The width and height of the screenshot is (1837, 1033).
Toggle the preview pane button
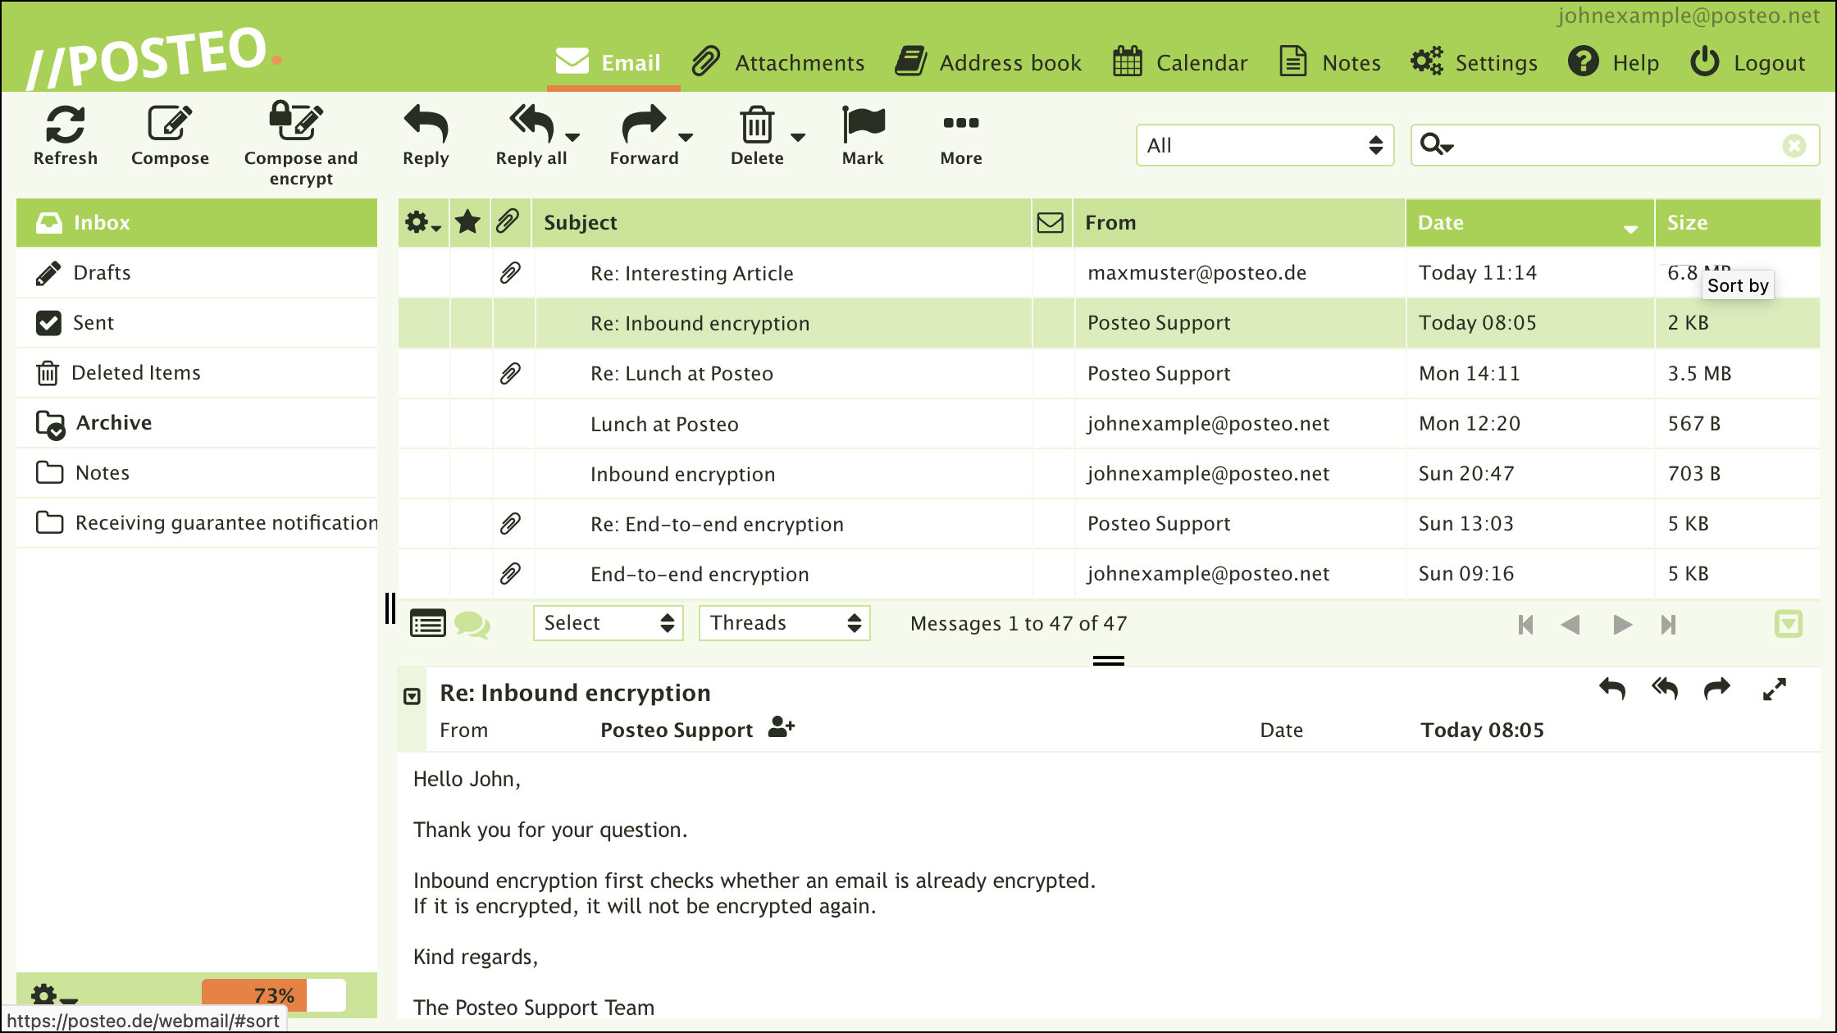coord(1789,624)
